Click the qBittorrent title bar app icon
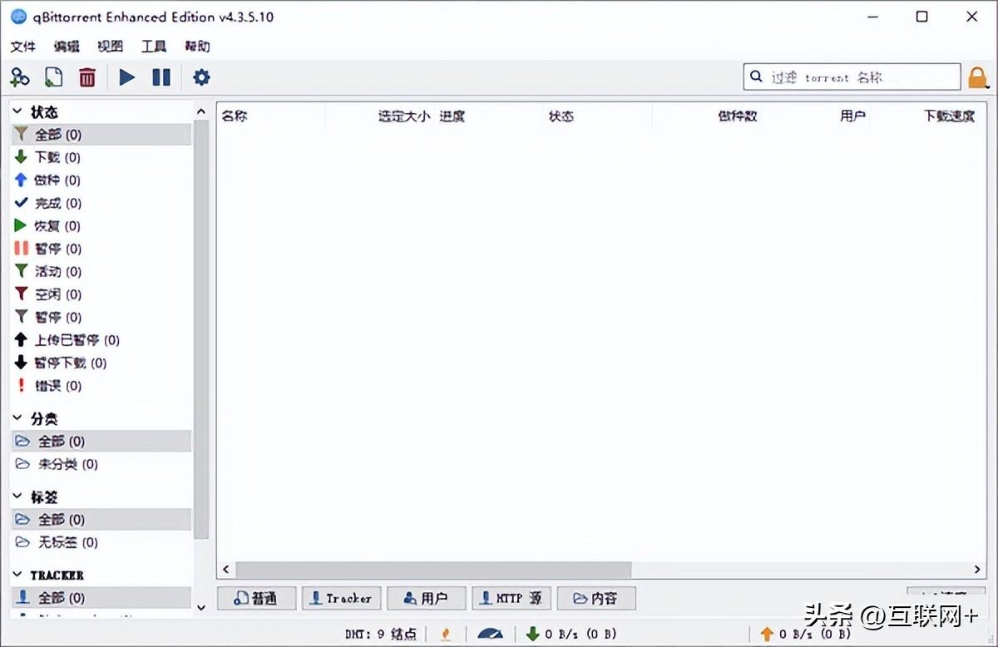 point(19,17)
